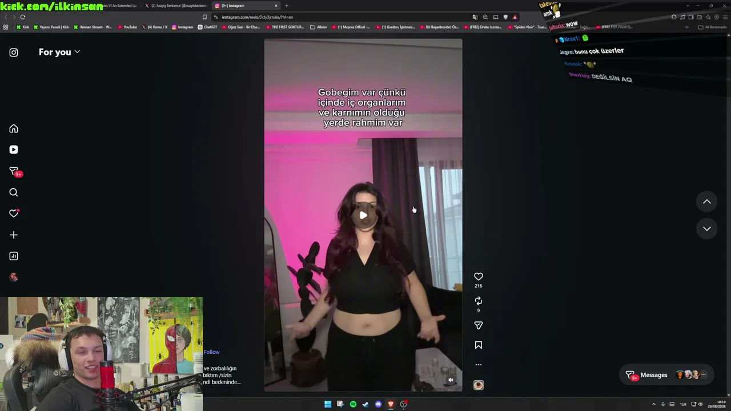Like the reel with the heart icon
731x411 pixels.
pyautogui.click(x=479, y=277)
